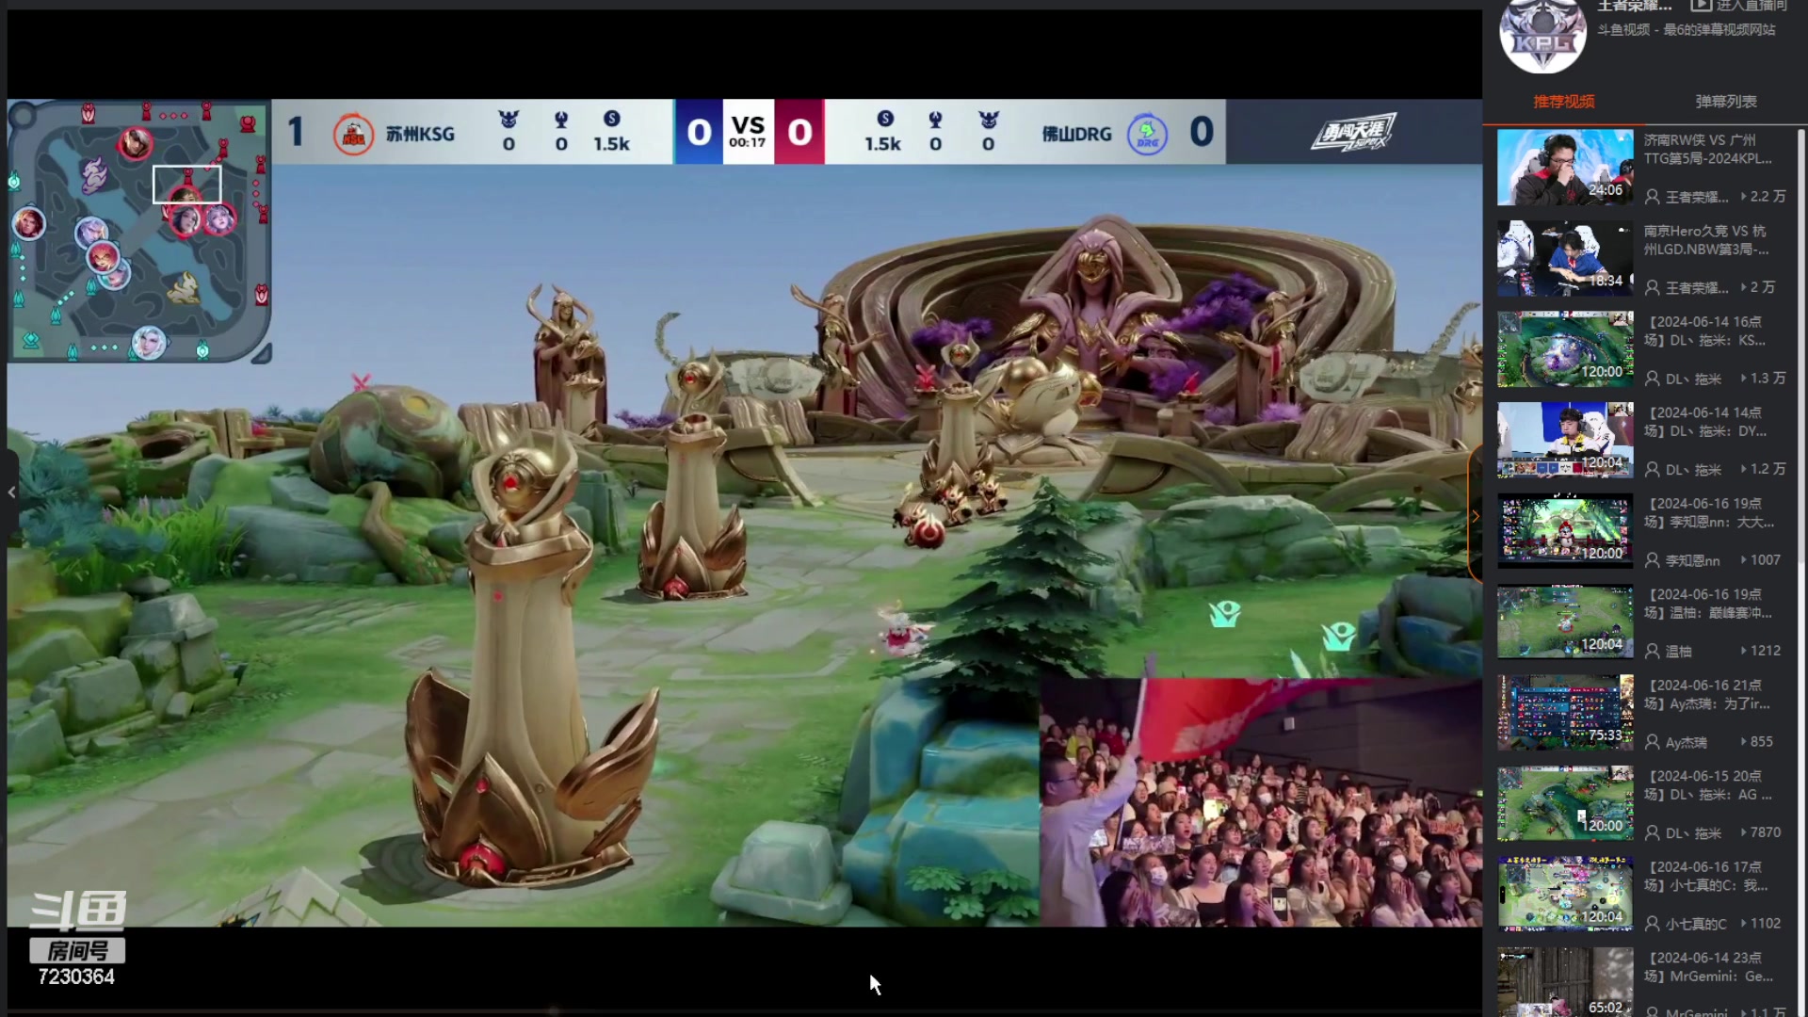Switch to the 推荐视频 tab
This screenshot has width=1808, height=1017.
point(1564,102)
